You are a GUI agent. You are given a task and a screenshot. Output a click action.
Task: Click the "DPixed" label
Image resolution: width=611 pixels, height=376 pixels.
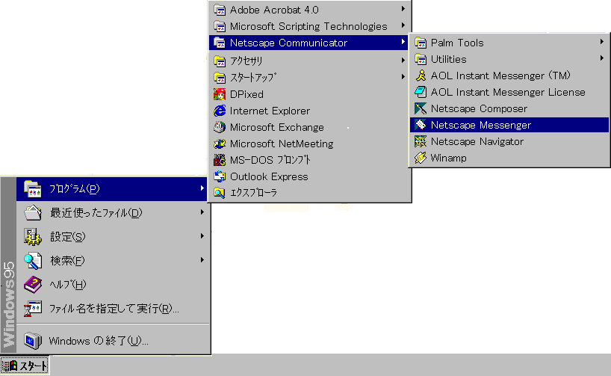(x=246, y=94)
